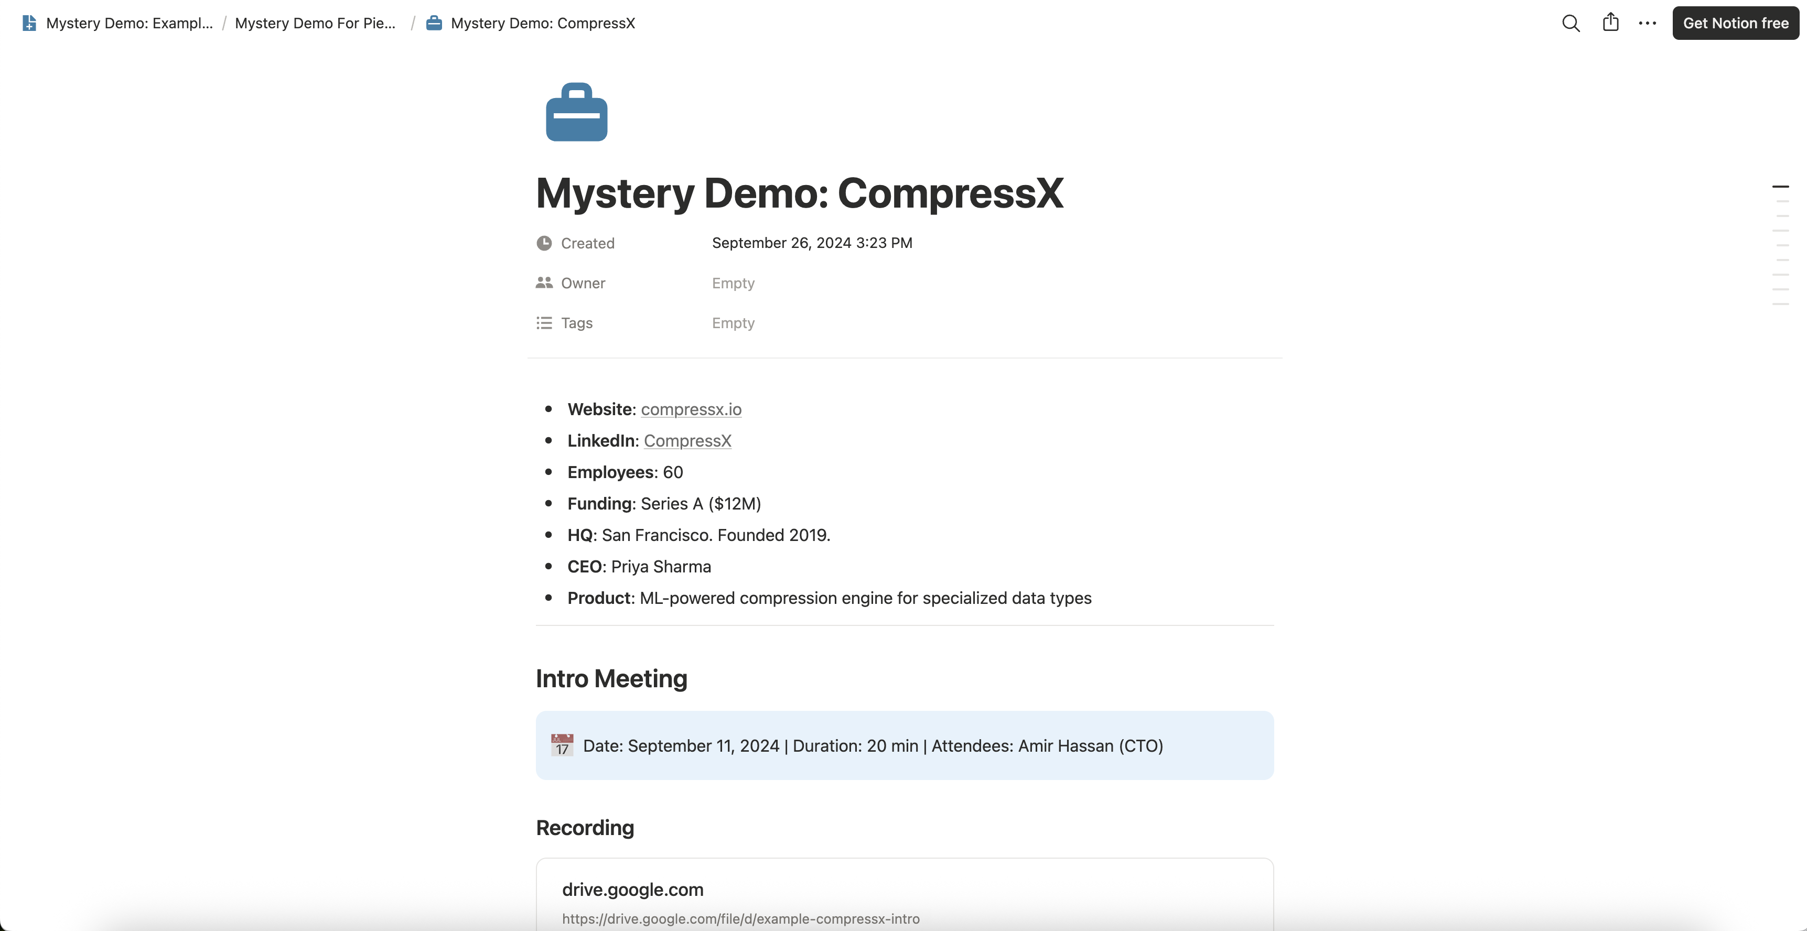Click the Empty value for Owner
The width and height of the screenshot is (1807, 931).
coord(733,283)
